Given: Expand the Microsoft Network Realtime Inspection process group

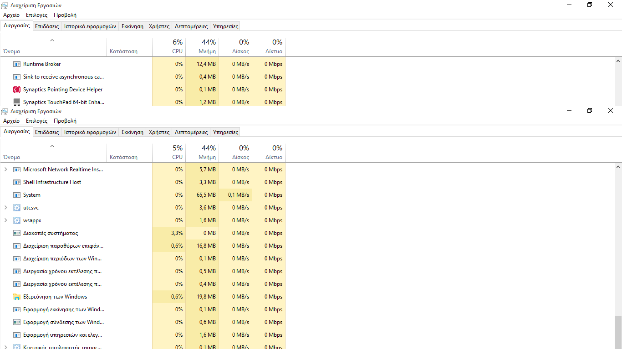Looking at the screenshot, I should 5,170.
